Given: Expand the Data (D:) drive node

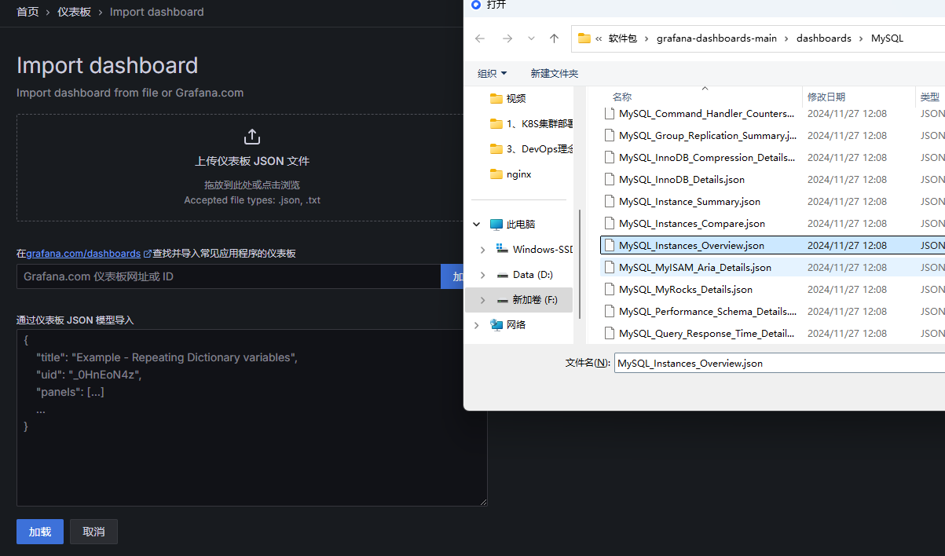Looking at the screenshot, I should coord(482,275).
